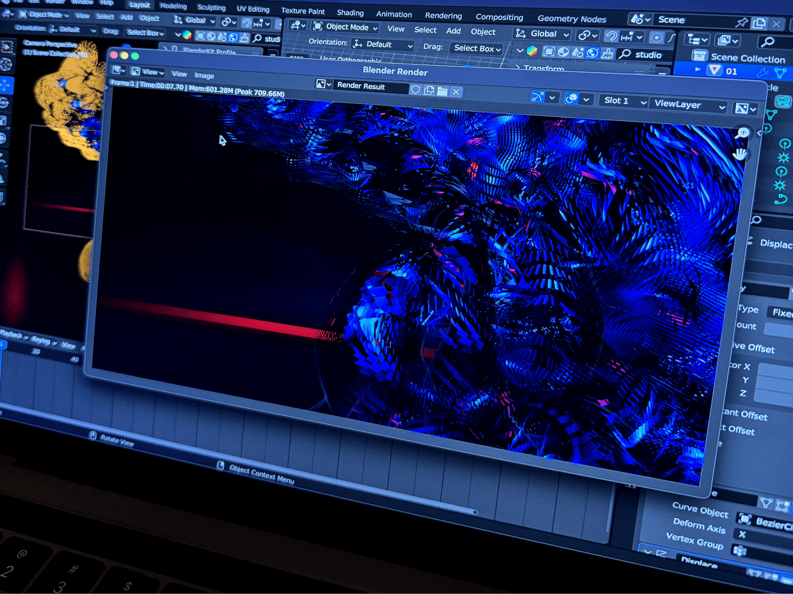Switch to the Compositing workspace tab
The height and width of the screenshot is (594, 793).
pyautogui.click(x=499, y=17)
